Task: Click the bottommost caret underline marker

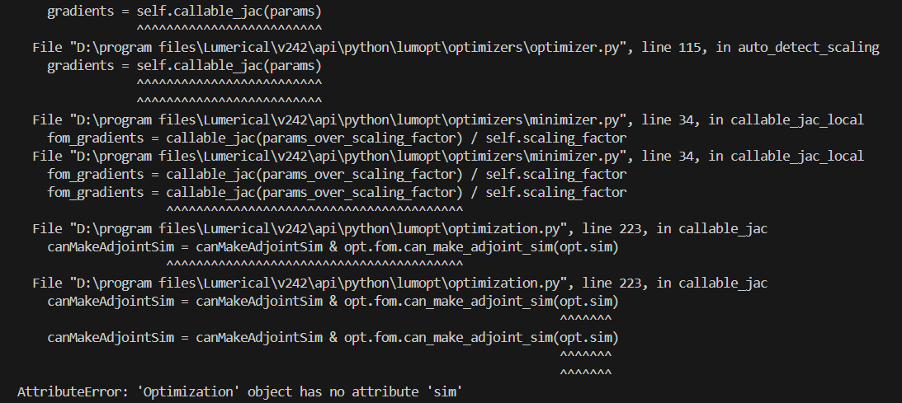Action: (x=586, y=373)
